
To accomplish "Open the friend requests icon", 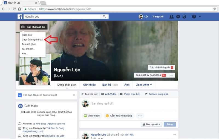I will point(171,17).
